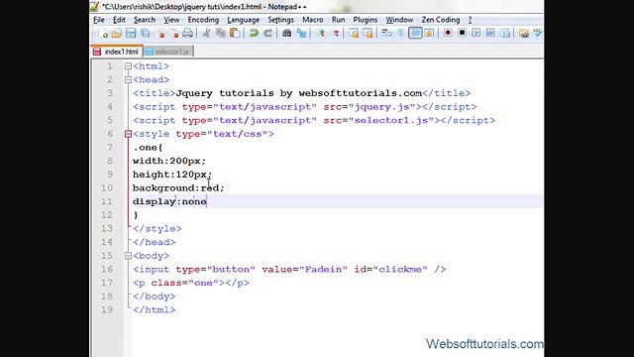Viewport: 634px width, 357px height.
Task: Click the 'selector1.js' src value in the code
Action: pyautogui.click(x=390, y=121)
